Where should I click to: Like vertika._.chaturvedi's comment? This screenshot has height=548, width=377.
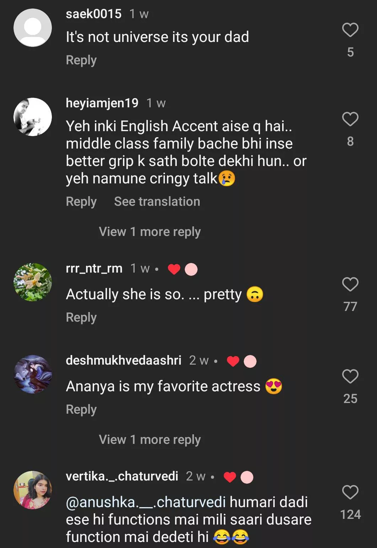click(x=350, y=492)
